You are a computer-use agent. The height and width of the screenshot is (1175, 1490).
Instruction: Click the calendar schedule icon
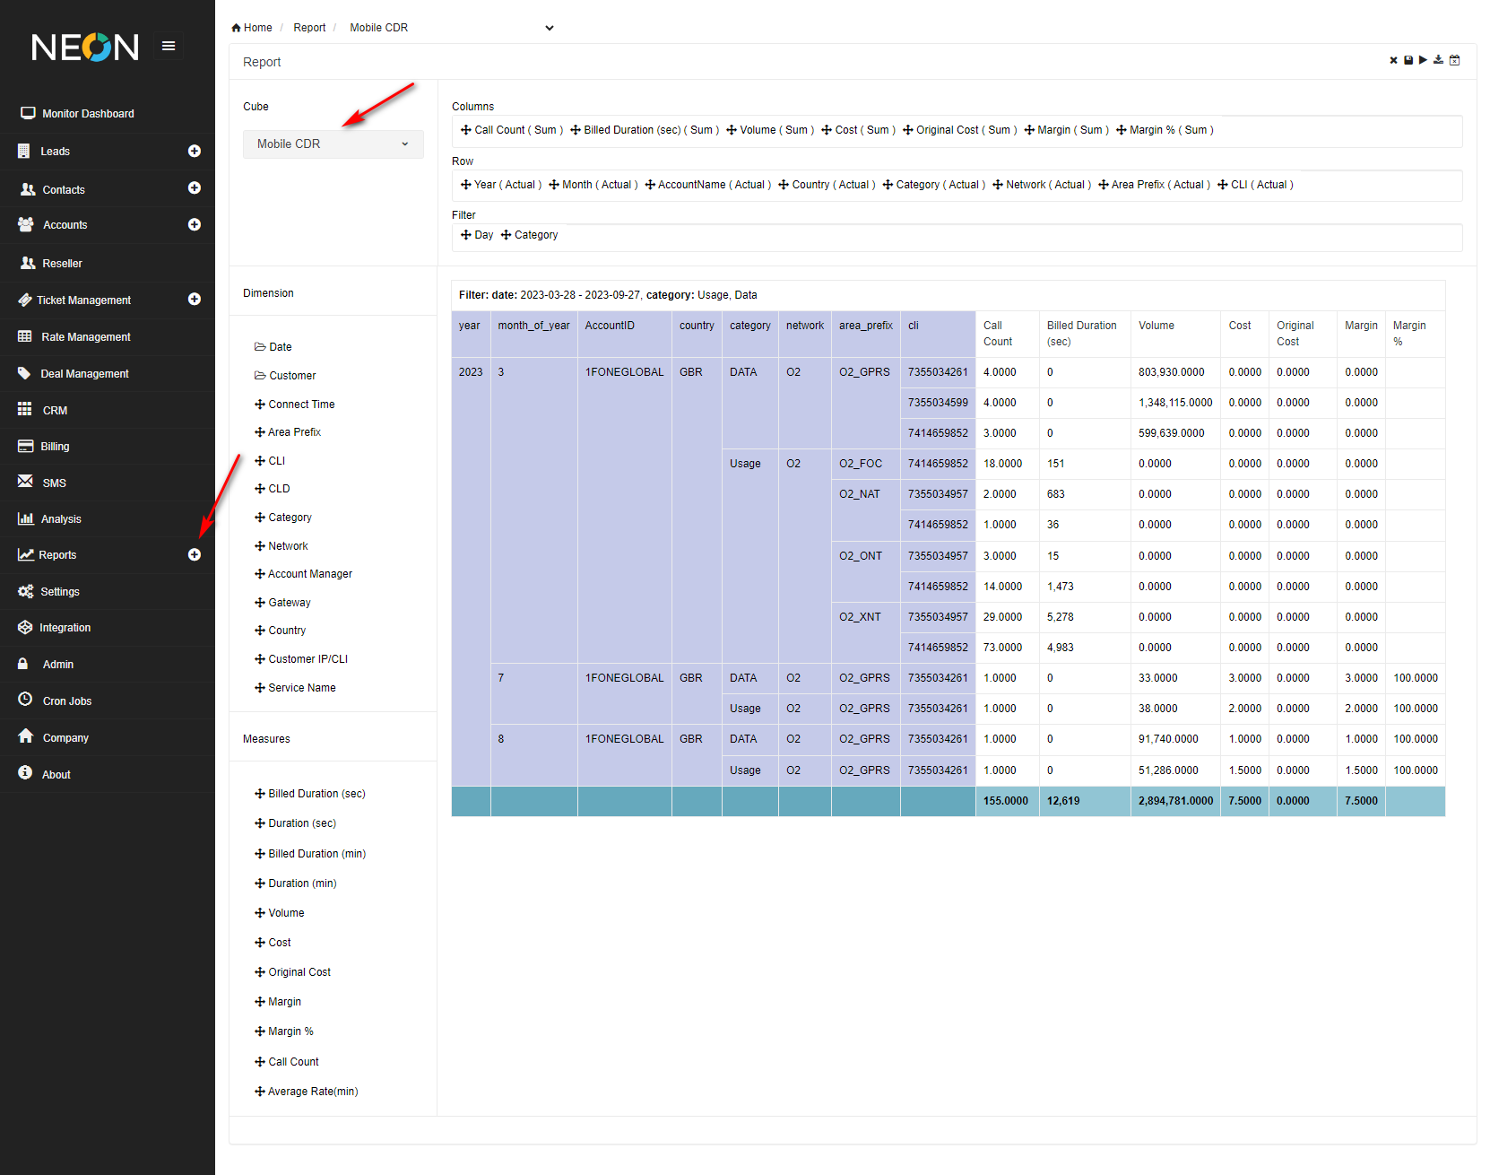(1454, 60)
